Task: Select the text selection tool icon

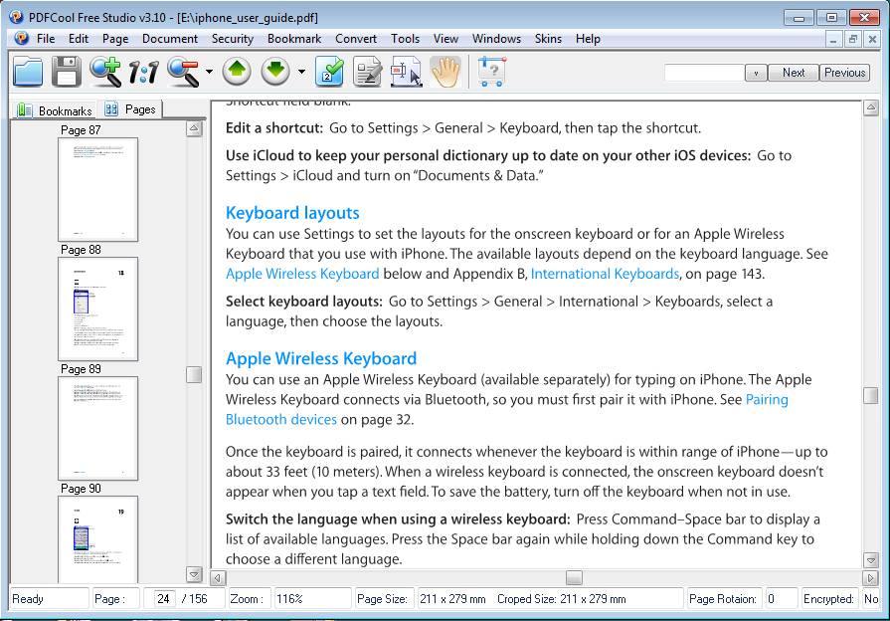Action: tap(406, 72)
